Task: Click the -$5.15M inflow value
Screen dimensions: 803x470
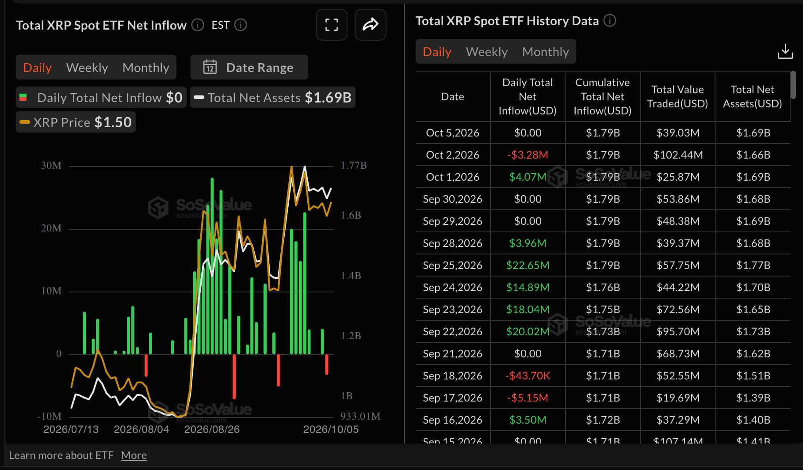Action: tap(528, 398)
